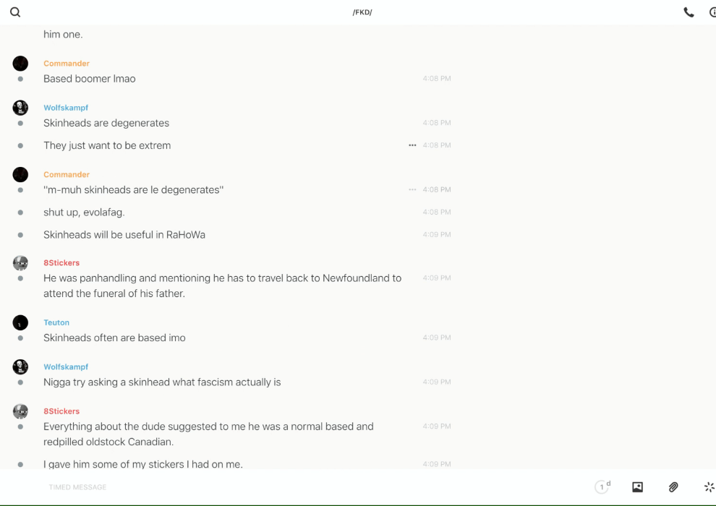Open 8Stickers' avatar beside the panhandling message
Image resolution: width=716 pixels, height=506 pixels.
click(x=20, y=263)
